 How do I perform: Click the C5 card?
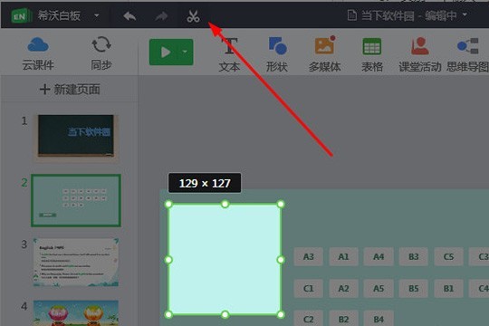click(x=448, y=257)
